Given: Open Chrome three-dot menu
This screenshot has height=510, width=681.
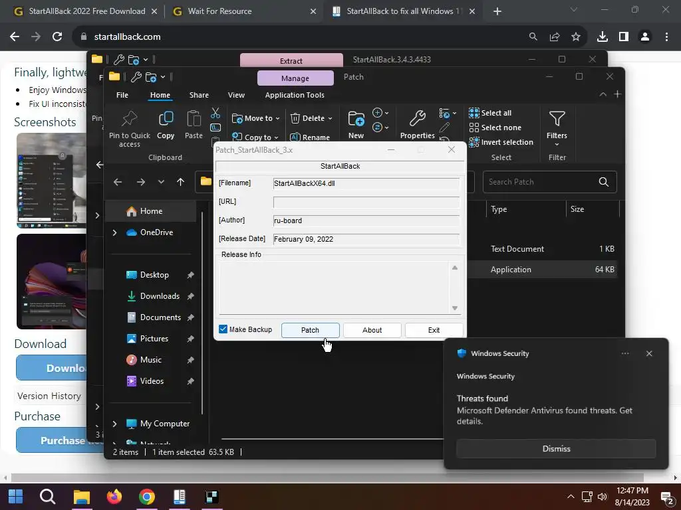Looking at the screenshot, I should 666,37.
